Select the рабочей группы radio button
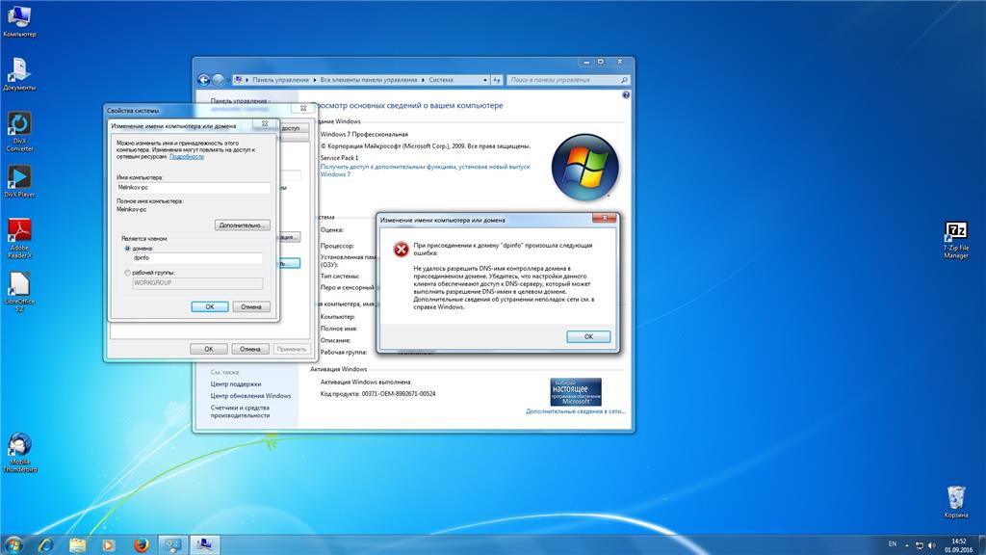This screenshot has height=555, width=986. 128,273
